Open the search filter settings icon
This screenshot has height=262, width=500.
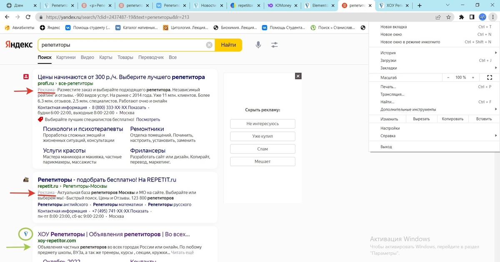(275, 45)
